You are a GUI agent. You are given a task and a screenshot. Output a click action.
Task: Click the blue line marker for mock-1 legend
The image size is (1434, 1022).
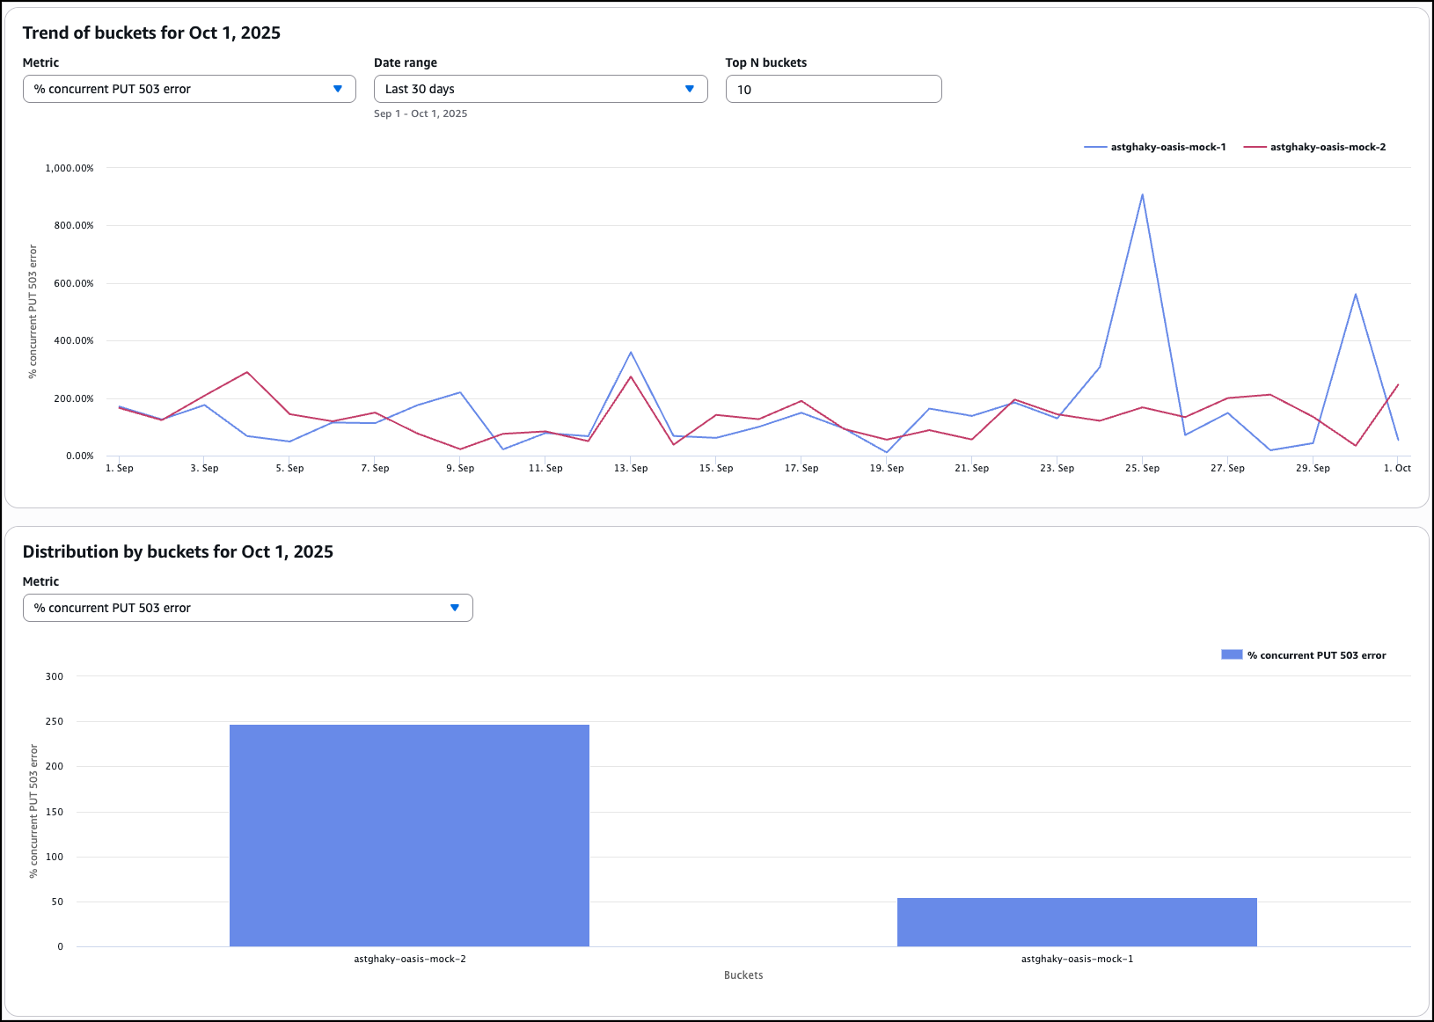(x=1095, y=147)
